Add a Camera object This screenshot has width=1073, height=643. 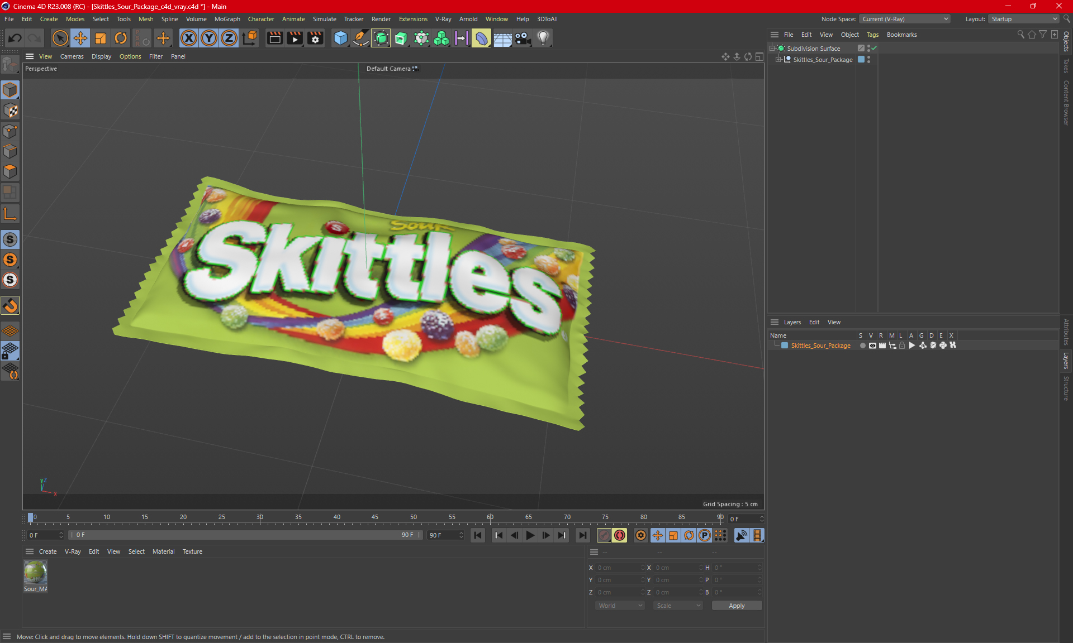point(523,38)
